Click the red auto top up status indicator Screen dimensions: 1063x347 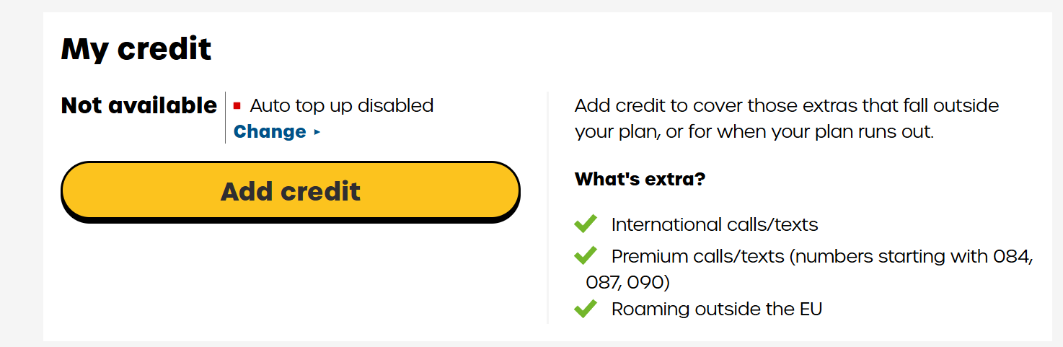click(237, 106)
